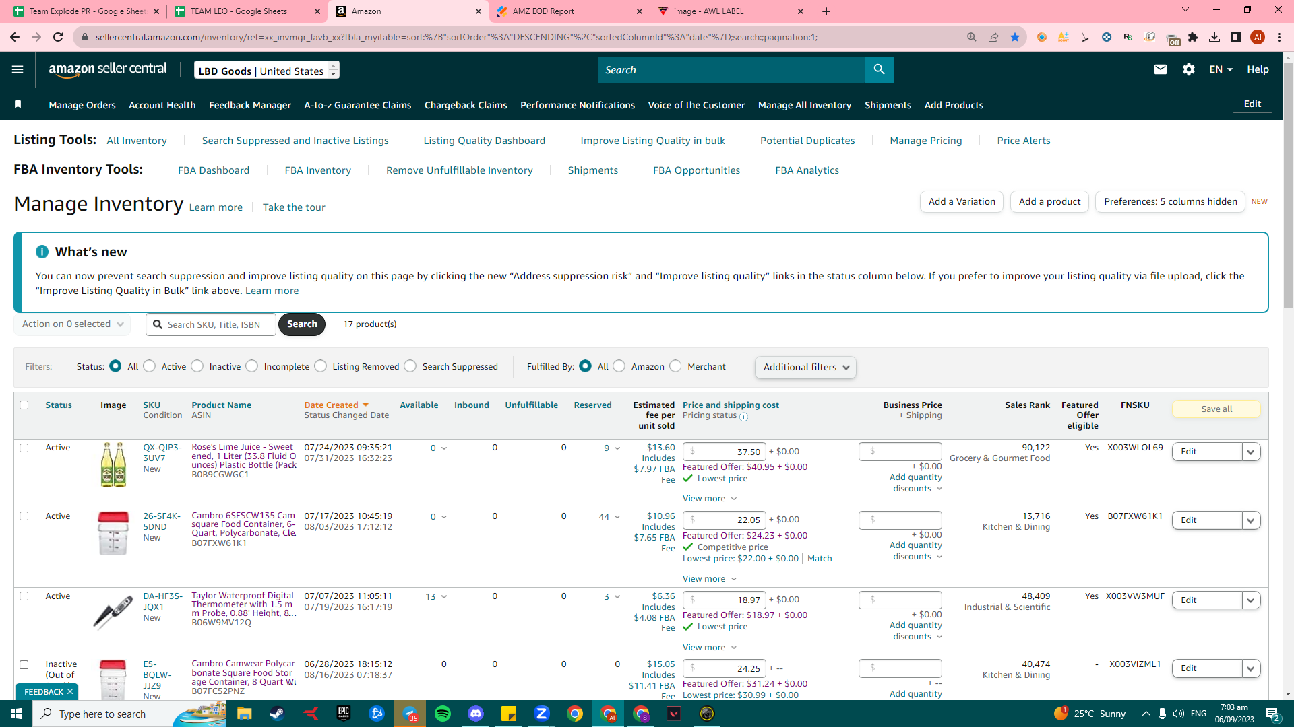
Task: Click the amazon seller central logo
Action: pyautogui.click(x=108, y=69)
